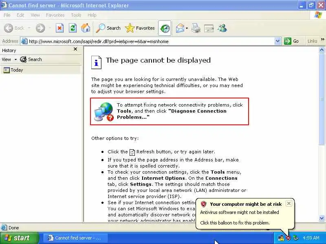Expand the Forward button history arrow

point(50,28)
